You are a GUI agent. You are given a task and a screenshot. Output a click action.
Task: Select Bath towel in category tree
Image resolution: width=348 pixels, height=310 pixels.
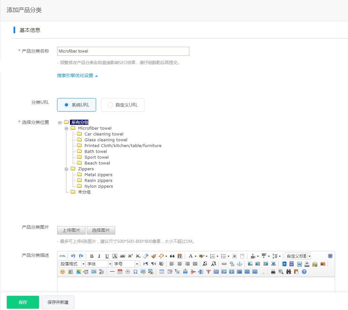tap(95, 152)
